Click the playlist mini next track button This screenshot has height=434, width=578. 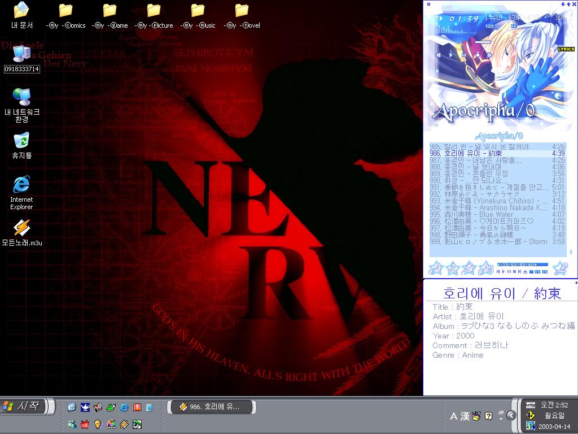coord(519,272)
